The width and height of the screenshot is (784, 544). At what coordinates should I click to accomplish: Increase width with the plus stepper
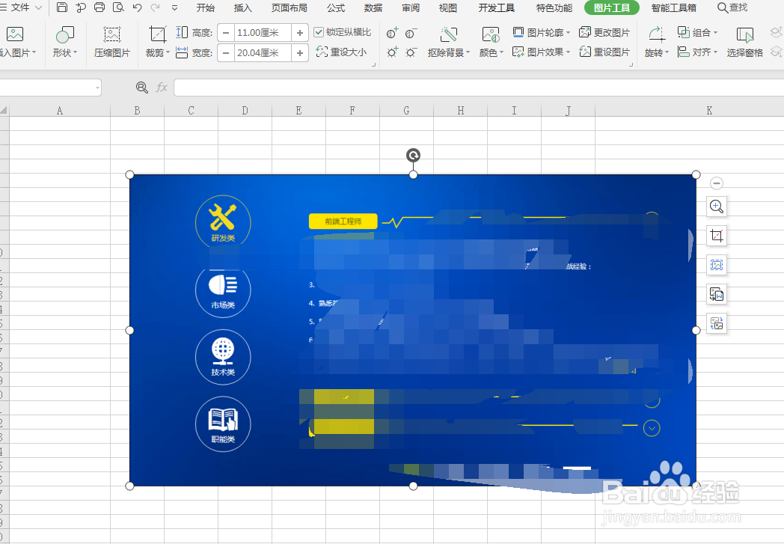coord(299,52)
